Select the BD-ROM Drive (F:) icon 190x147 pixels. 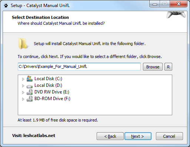[x=30, y=99]
